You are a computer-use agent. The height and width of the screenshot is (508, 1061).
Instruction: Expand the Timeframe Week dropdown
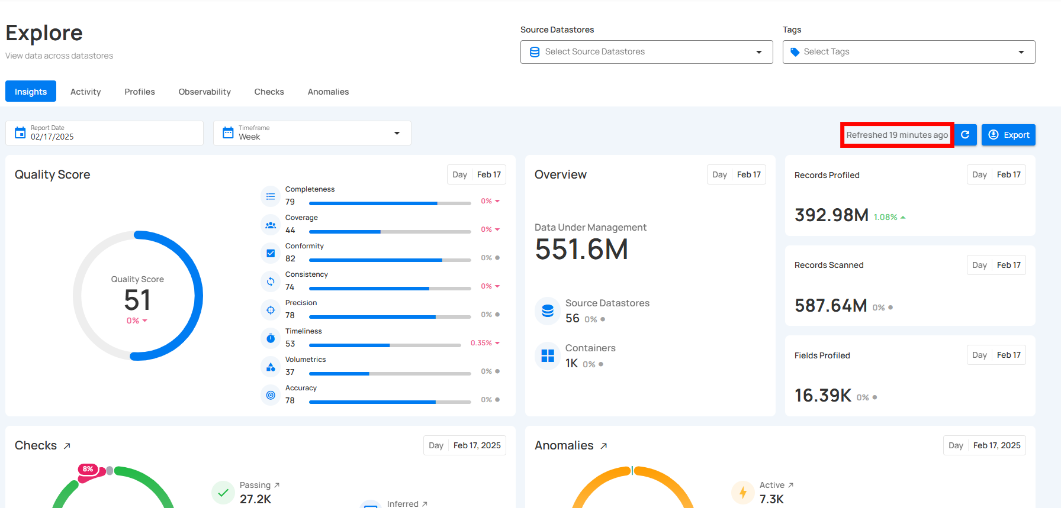(312, 133)
